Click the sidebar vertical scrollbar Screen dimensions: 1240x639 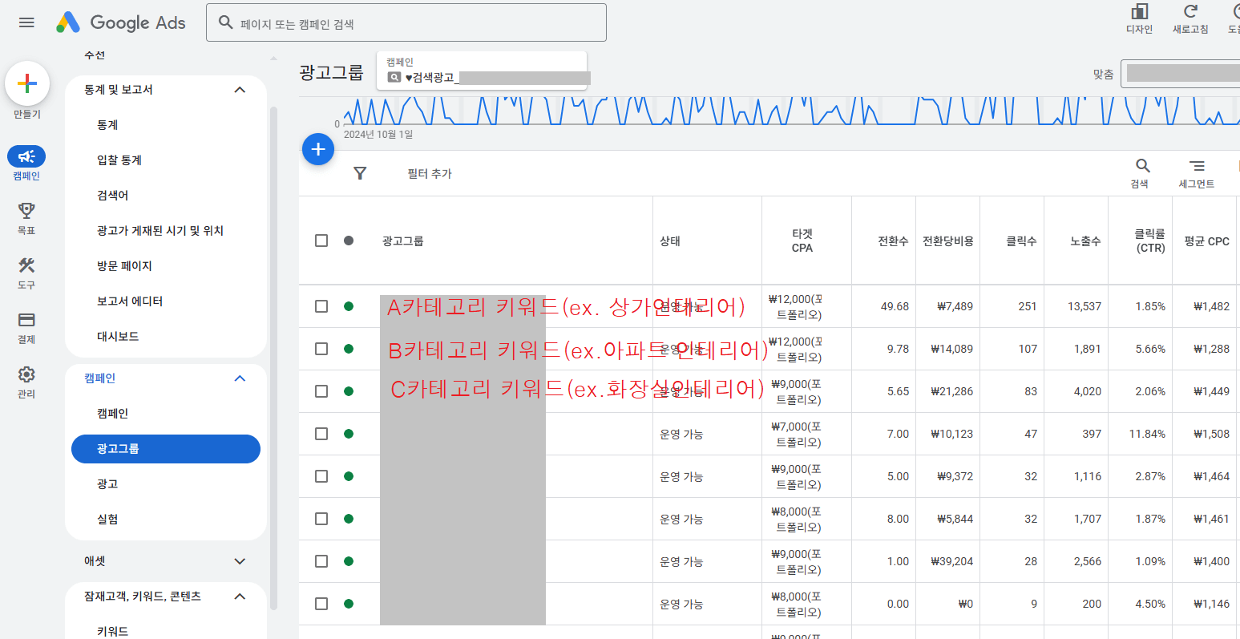pos(274,357)
